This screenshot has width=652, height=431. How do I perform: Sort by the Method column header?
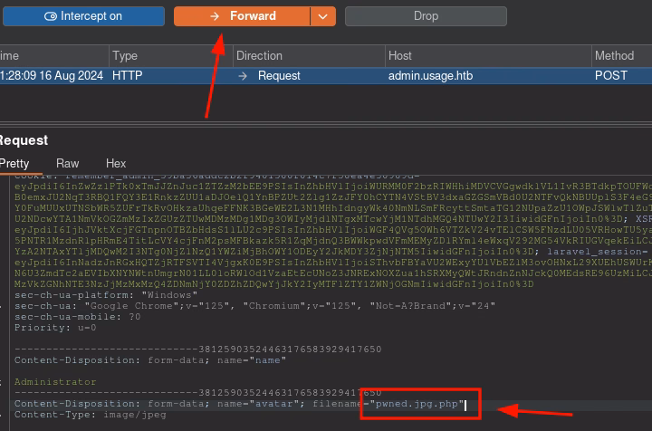621,56
